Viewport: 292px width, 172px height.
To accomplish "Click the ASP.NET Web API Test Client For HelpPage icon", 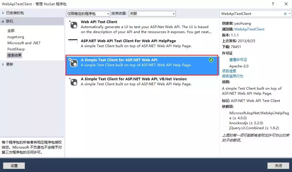I will (x=73, y=41).
